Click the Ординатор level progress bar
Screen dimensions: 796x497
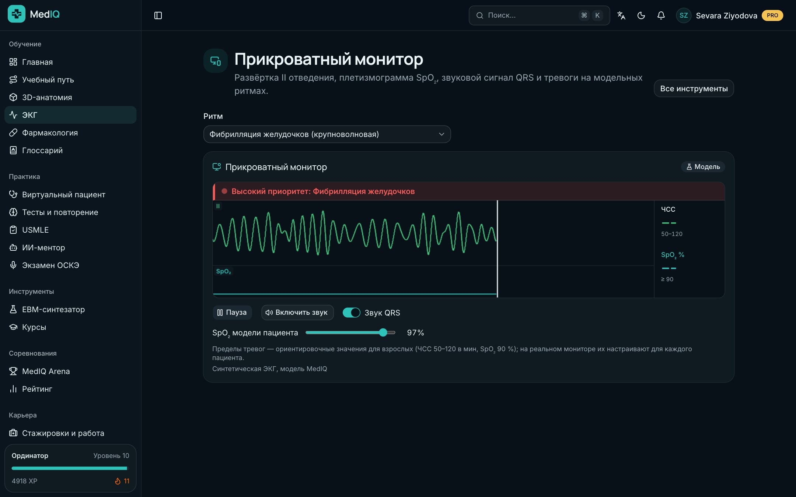pyautogui.click(x=70, y=468)
